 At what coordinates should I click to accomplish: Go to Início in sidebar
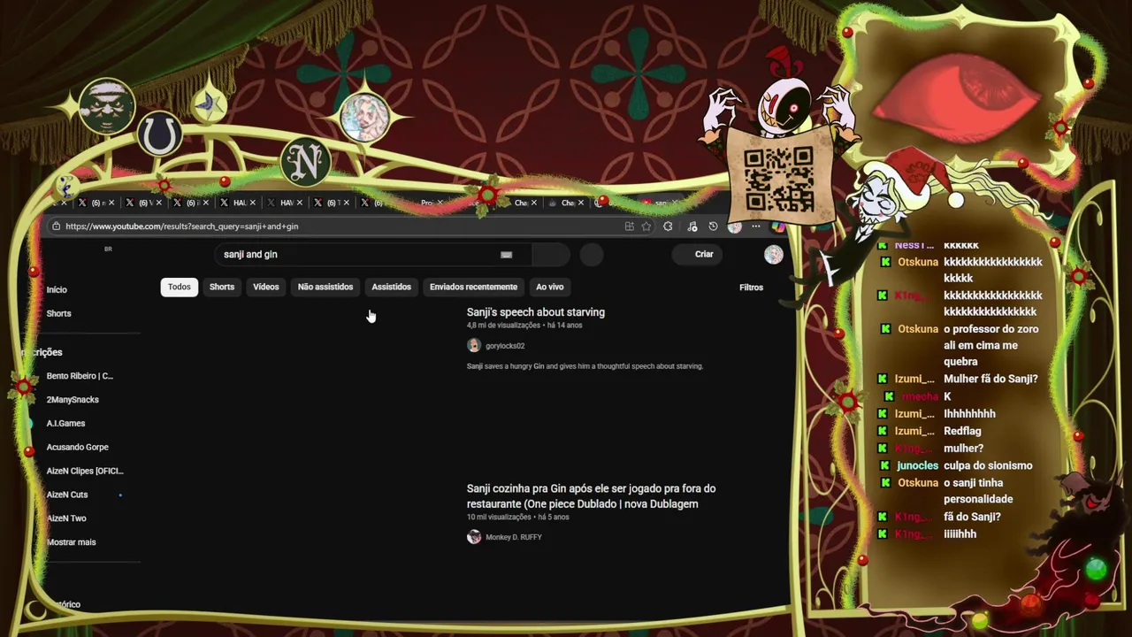pyautogui.click(x=57, y=290)
